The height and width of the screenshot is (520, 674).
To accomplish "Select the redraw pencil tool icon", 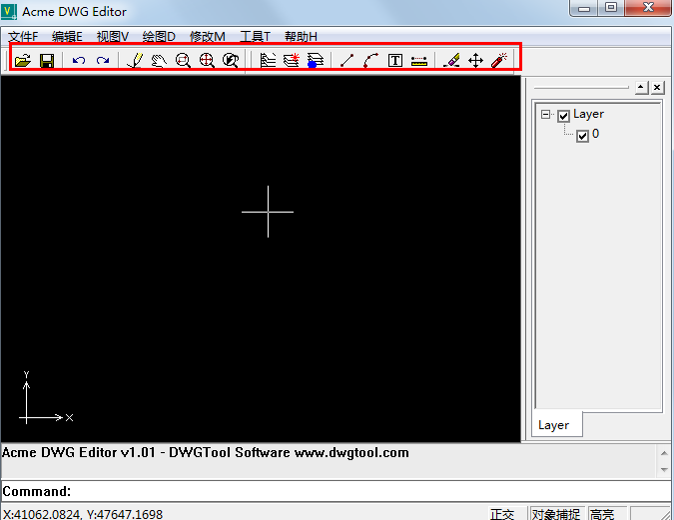I will click(x=136, y=60).
